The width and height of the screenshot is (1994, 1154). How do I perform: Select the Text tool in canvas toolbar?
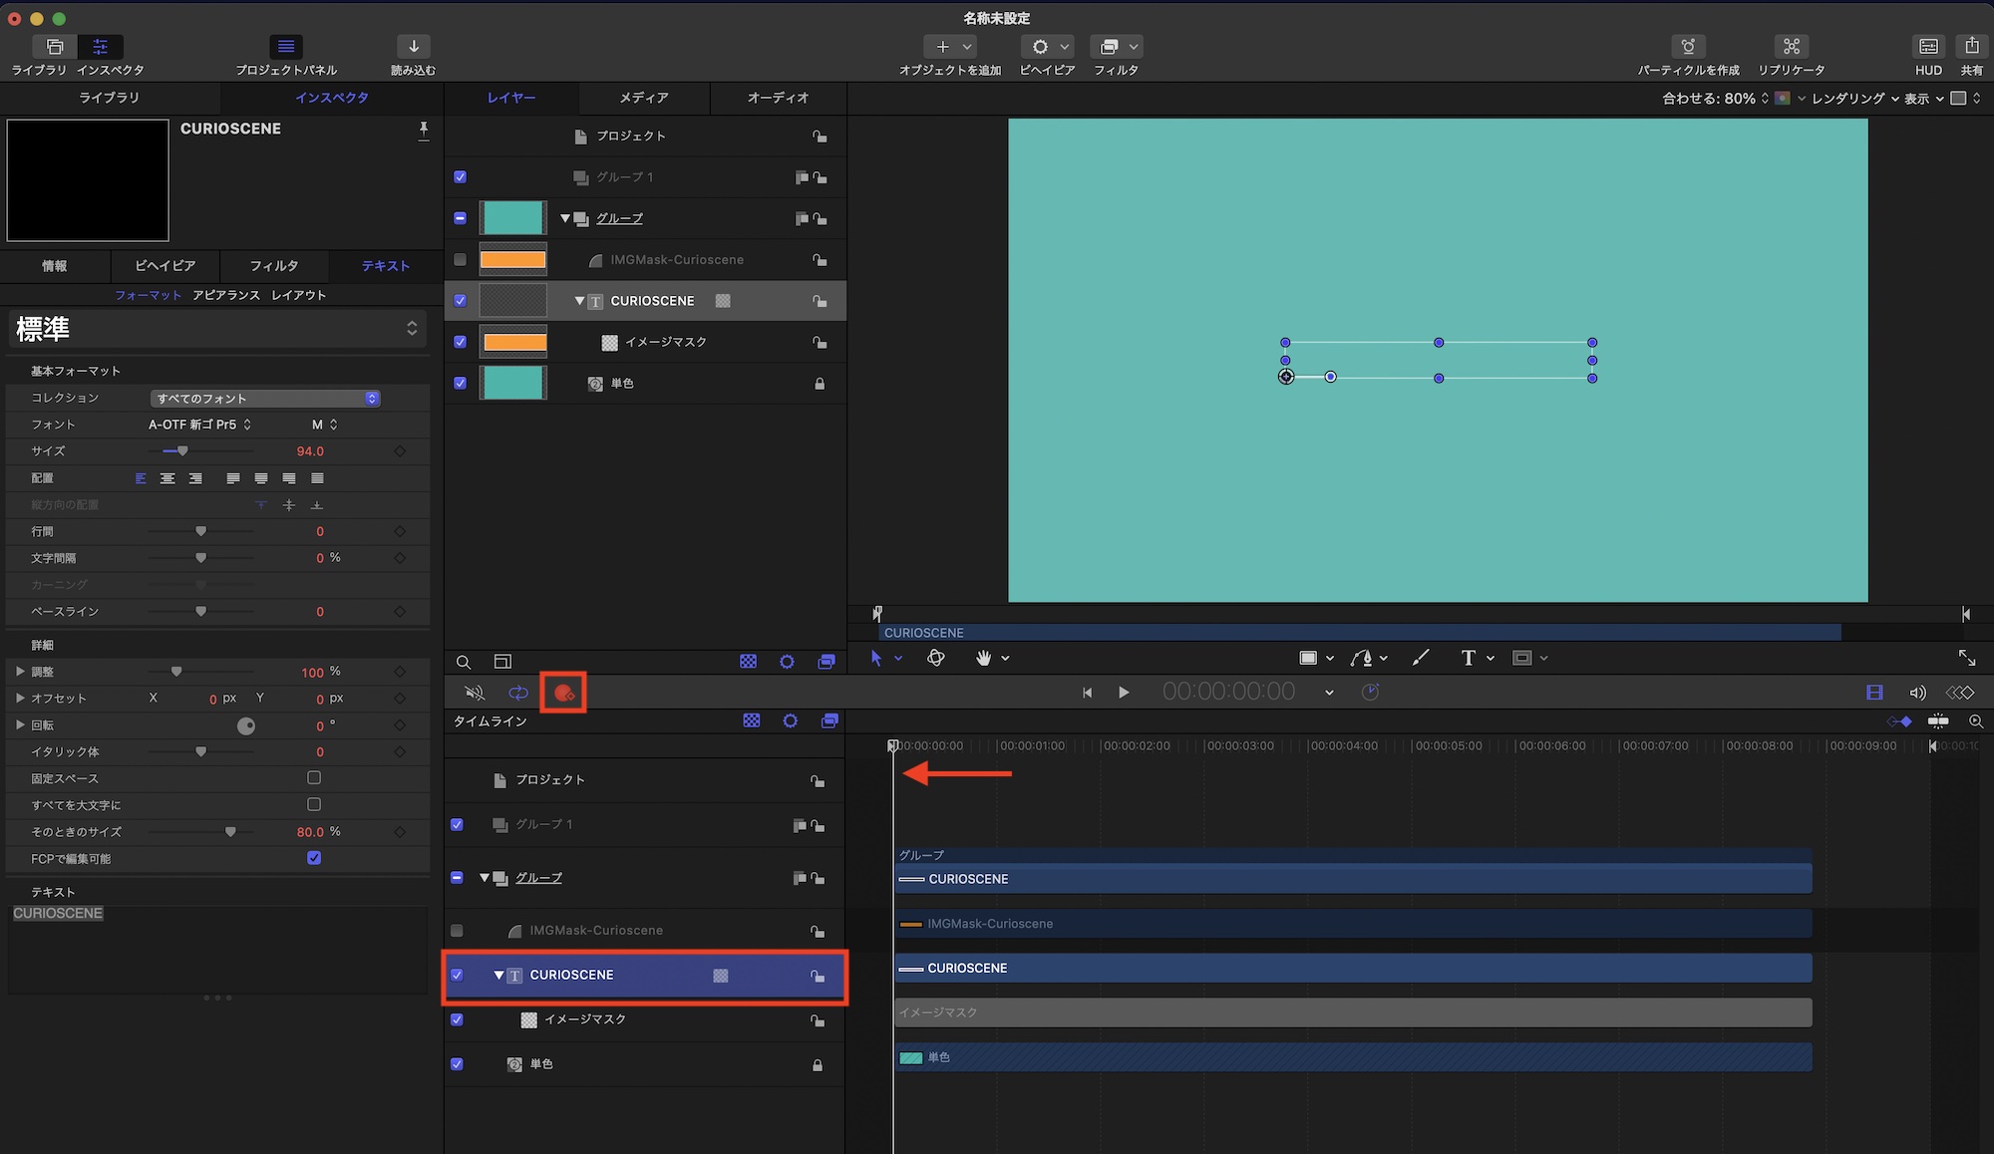tap(1468, 658)
